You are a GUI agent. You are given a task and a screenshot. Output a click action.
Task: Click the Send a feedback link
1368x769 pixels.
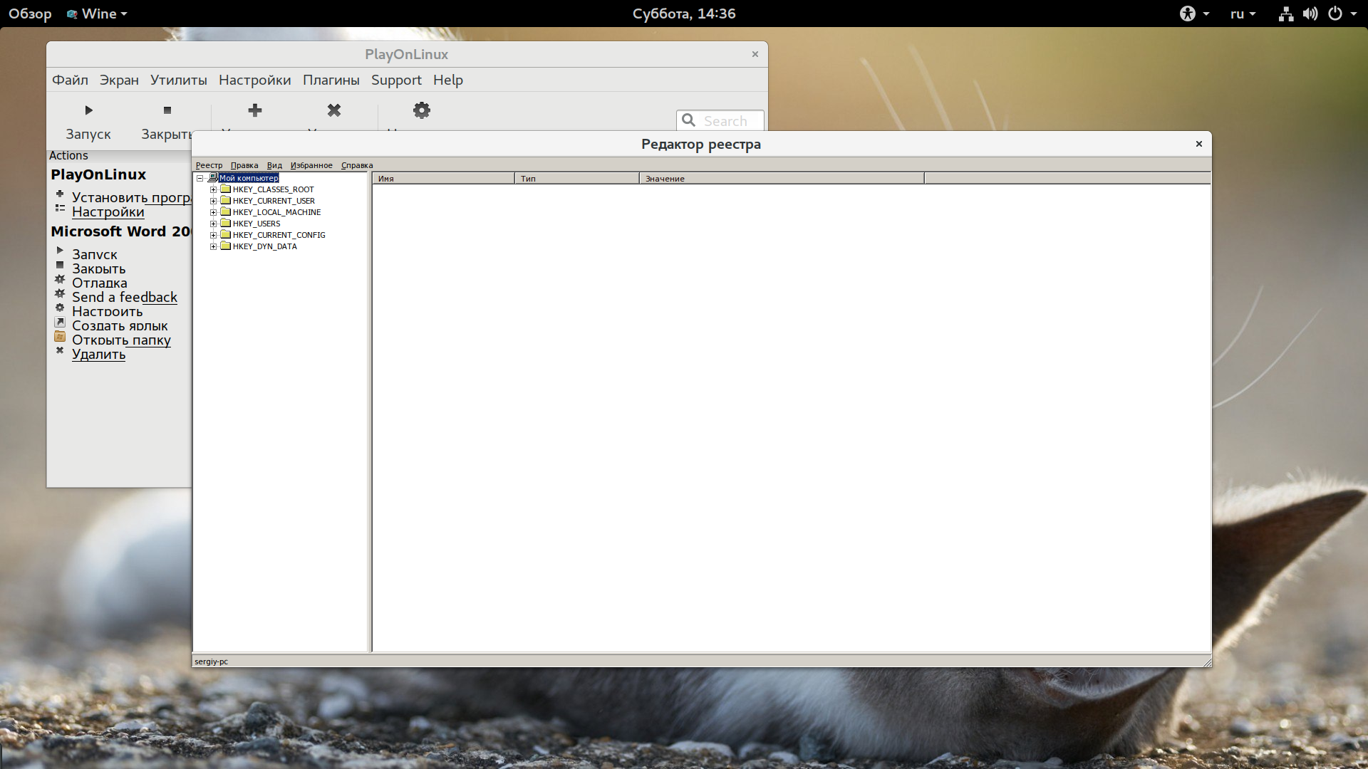pos(124,297)
